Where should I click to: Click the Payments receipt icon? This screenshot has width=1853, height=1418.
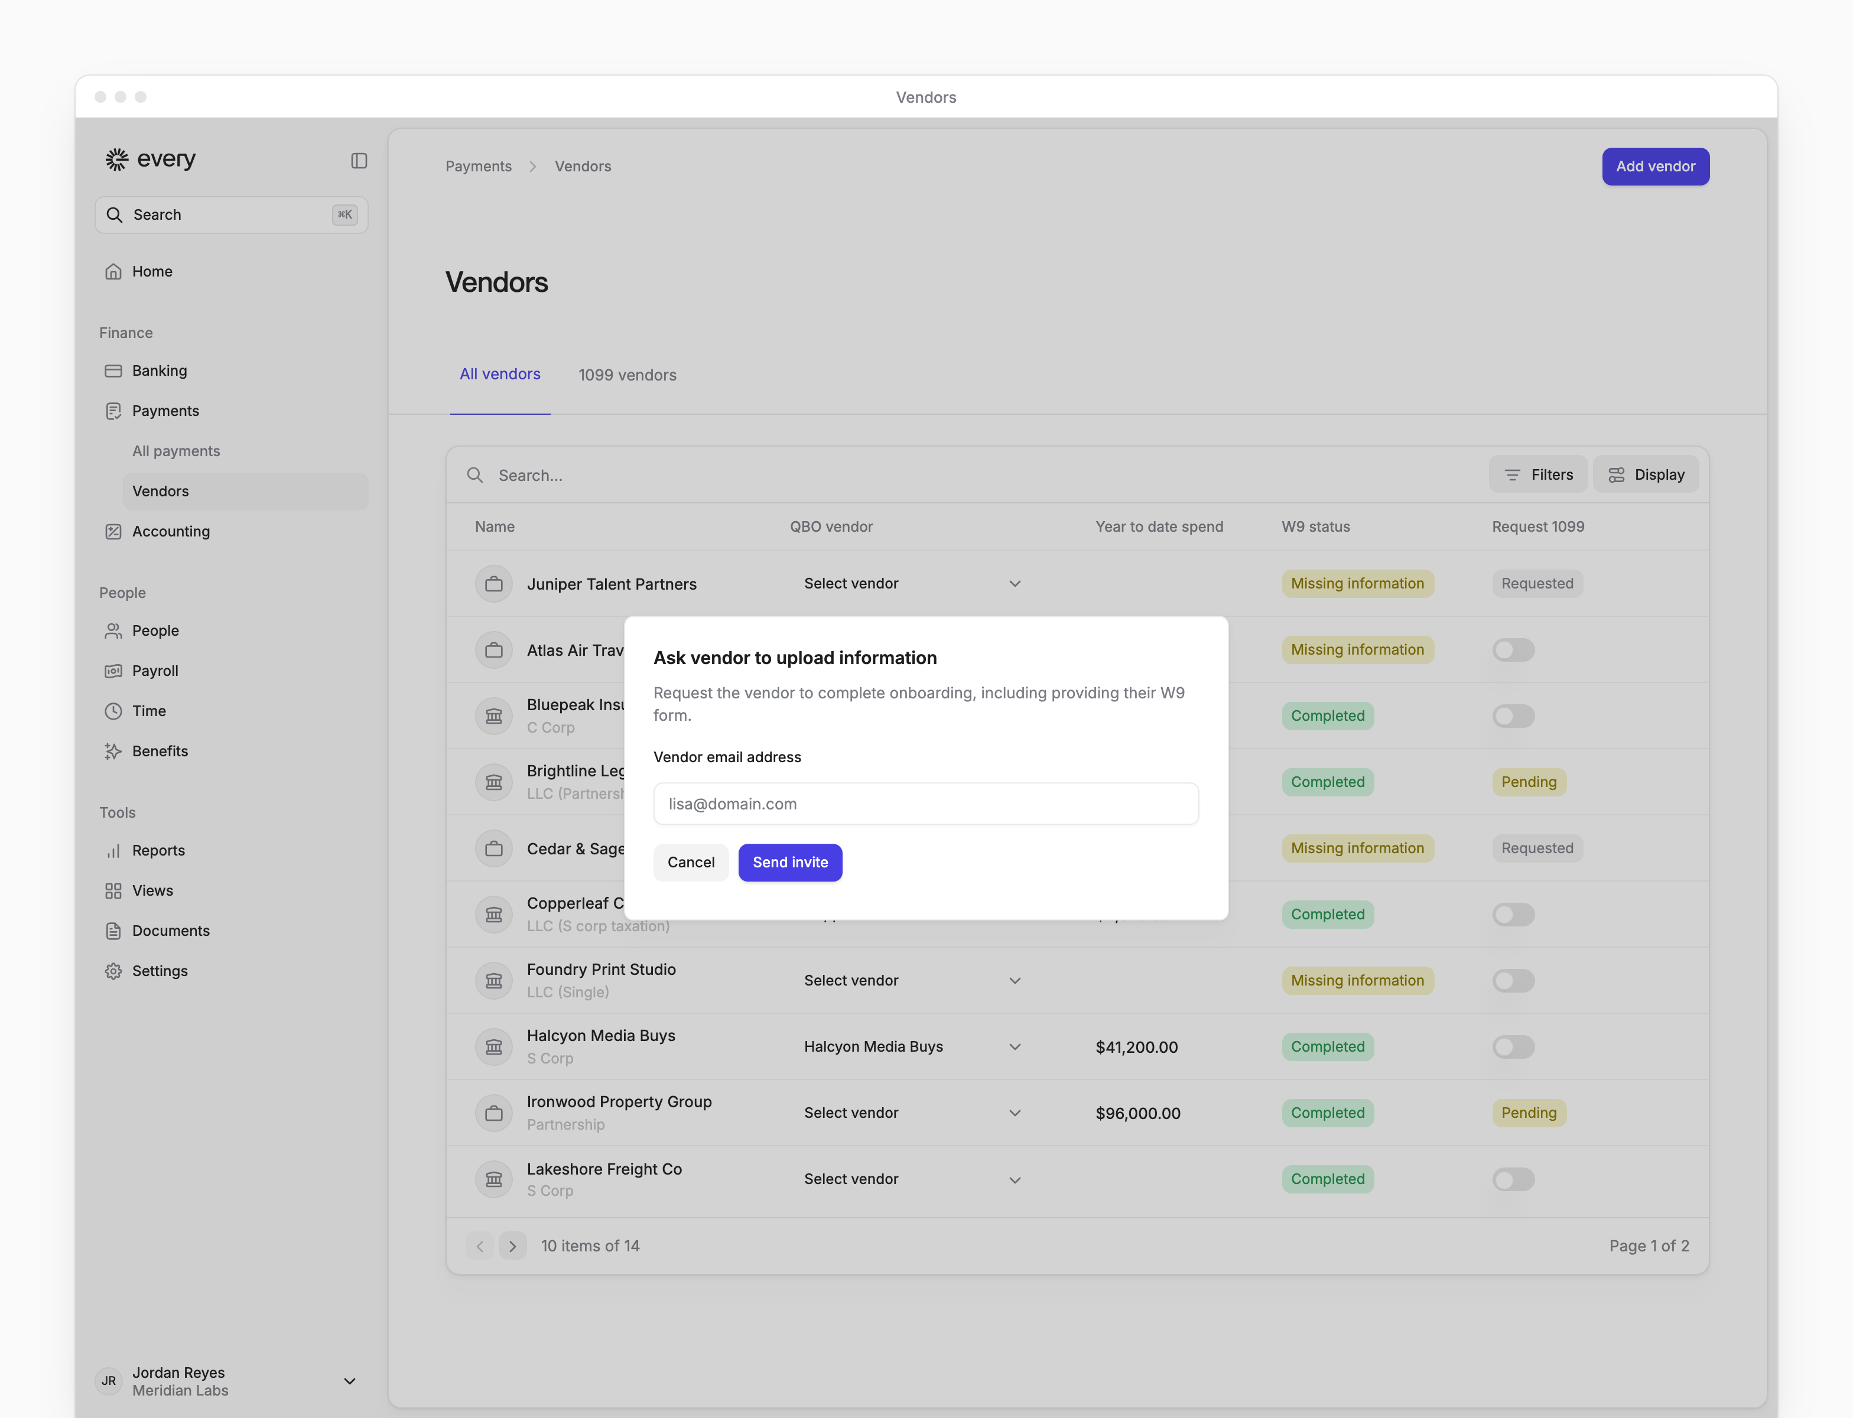pos(113,411)
